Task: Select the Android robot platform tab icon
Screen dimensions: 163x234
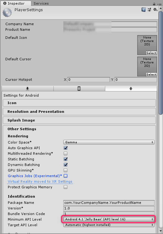Action: pos(131,89)
